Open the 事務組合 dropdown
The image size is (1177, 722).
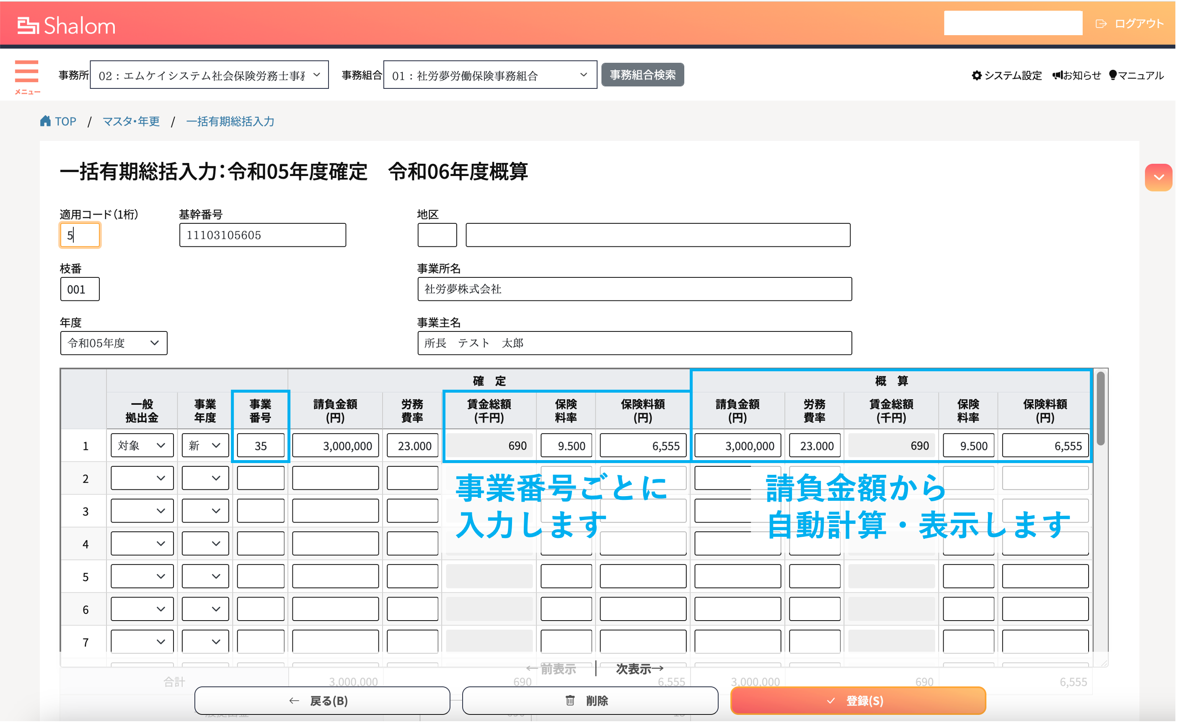pos(490,75)
